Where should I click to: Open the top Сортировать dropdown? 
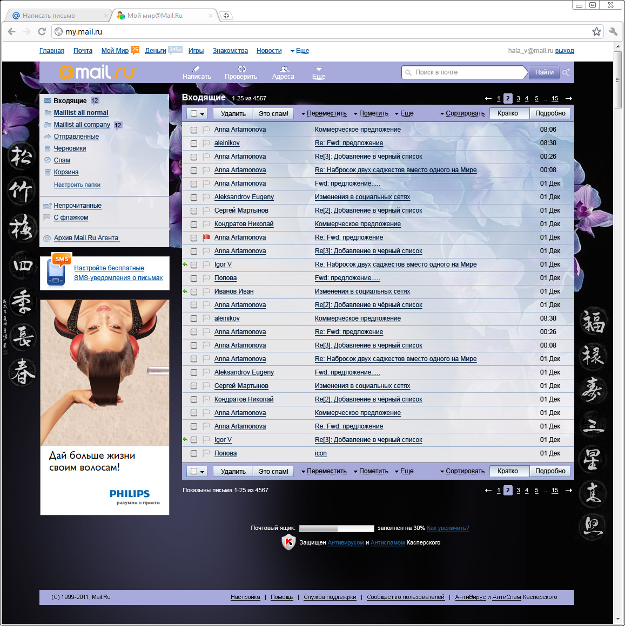[x=462, y=113]
